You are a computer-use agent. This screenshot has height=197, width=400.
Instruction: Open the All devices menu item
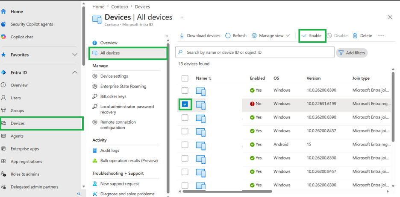[x=128, y=53]
